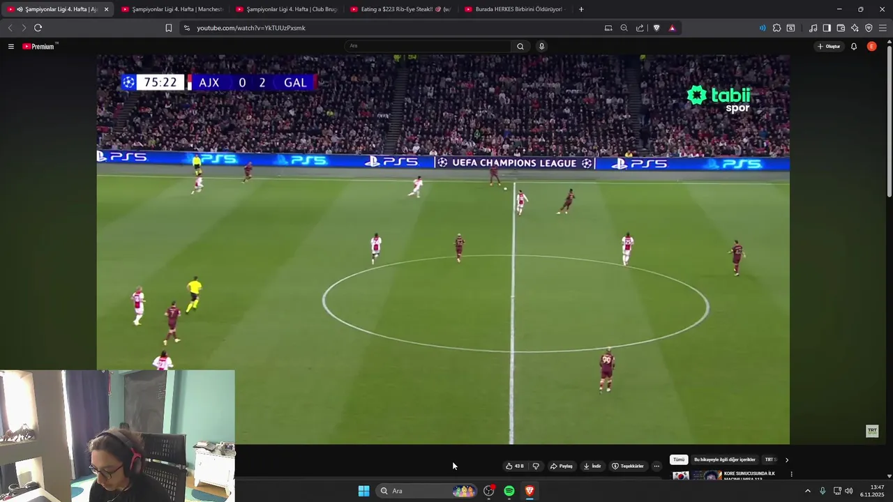Open options menu for KORE SUNUCUSUNDA video
Image resolution: width=893 pixels, height=502 pixels.
(x=791, y=474)
